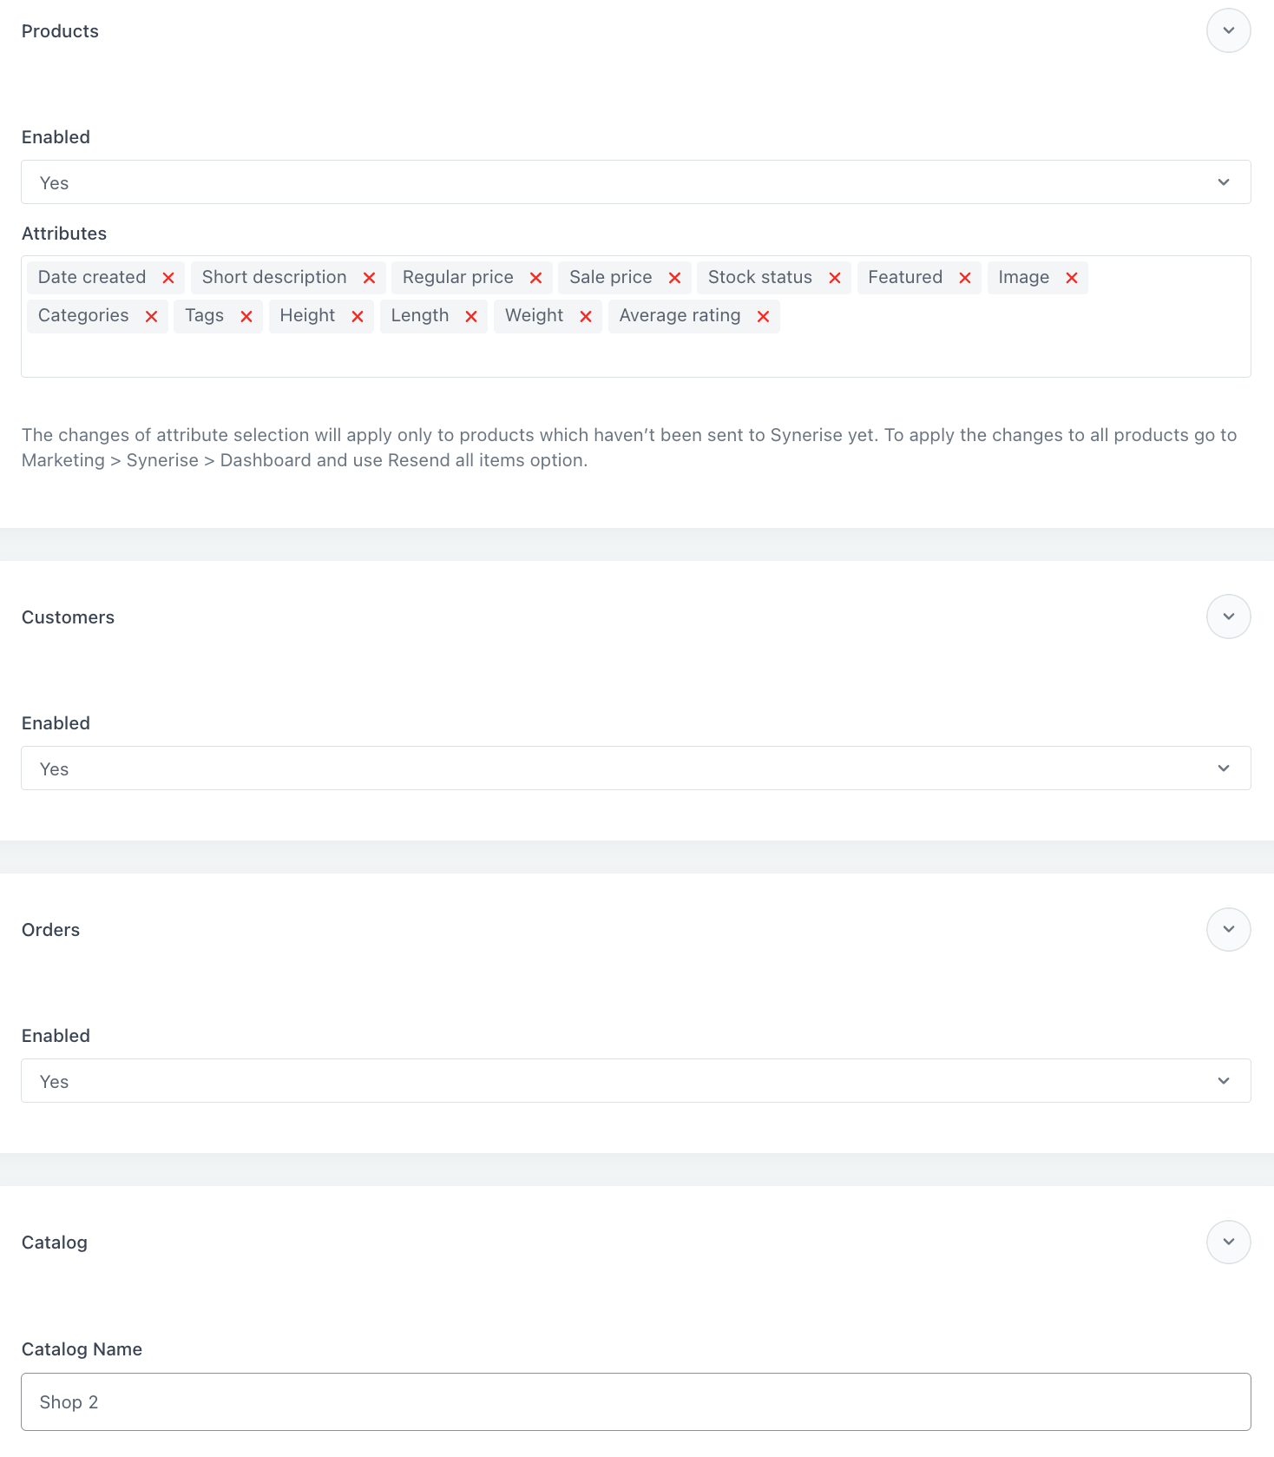Screen dimensions: 1274x1457
Task: Remove the Image attribute
Action: 1073,277
